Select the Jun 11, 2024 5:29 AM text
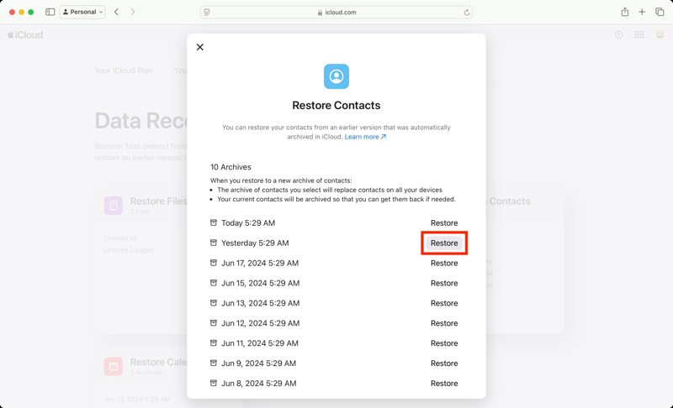This screenshot has width=673, height=408. coord(260,343)
